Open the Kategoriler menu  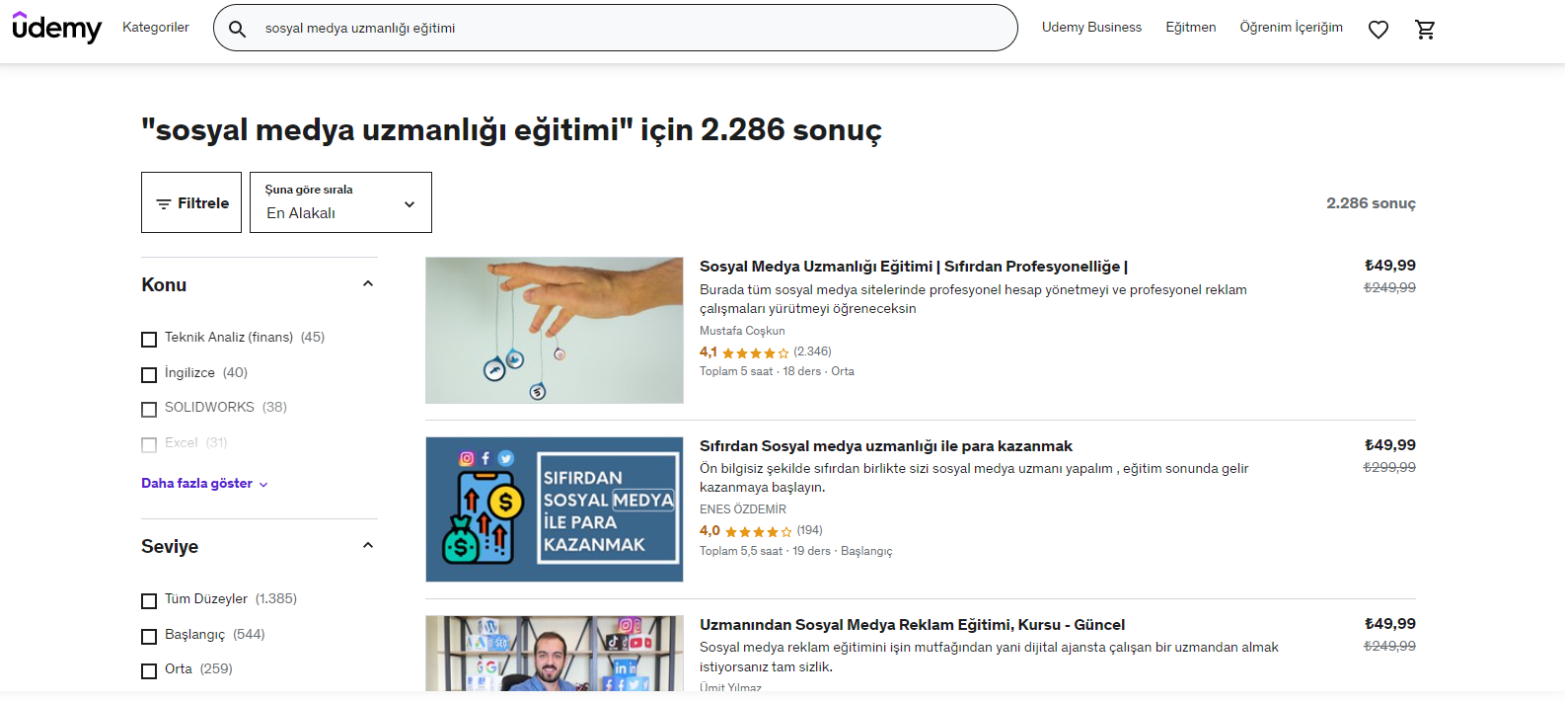pos(156,28)
